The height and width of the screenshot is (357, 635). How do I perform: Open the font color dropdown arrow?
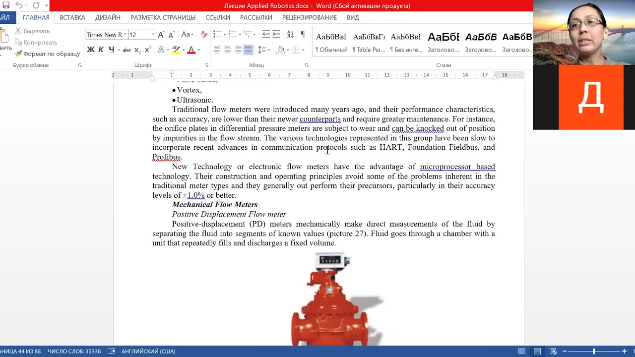coord(198,50)
